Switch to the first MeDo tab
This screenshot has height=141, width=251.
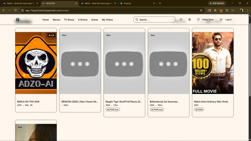(x=21, y=3)
